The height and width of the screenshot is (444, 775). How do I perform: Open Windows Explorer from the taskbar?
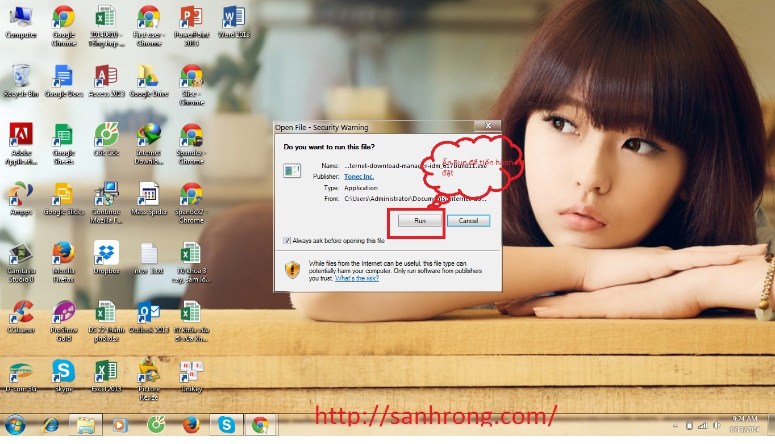click(86, 425)
